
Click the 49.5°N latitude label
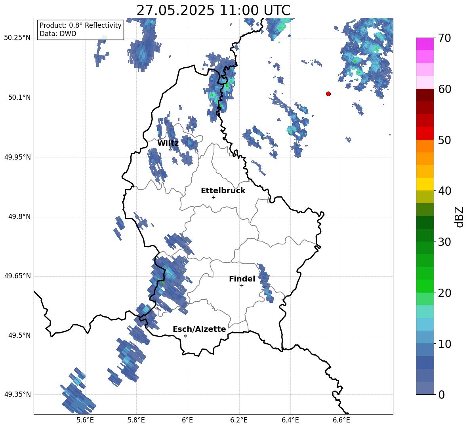point(19,335)
